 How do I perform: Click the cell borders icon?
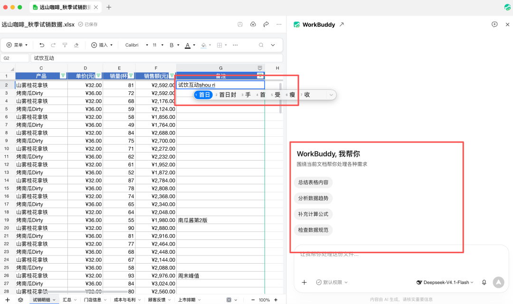click(219, 45)
